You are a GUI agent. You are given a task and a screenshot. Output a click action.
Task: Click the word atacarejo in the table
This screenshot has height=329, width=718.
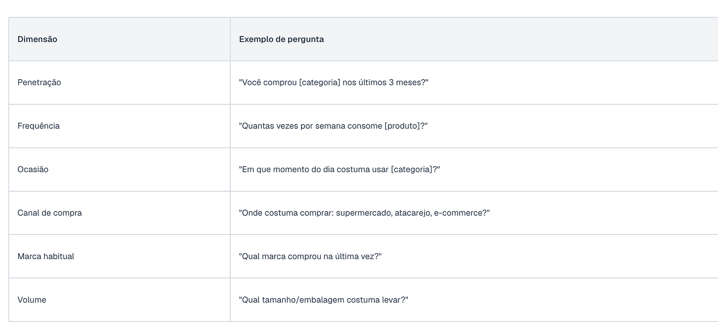tap(412, 213)
